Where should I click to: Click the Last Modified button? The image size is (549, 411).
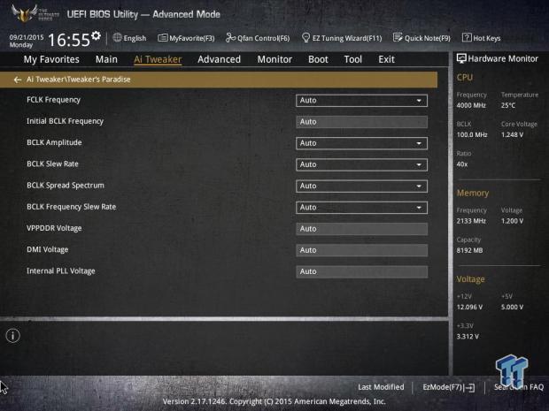(x=381, y=387)
